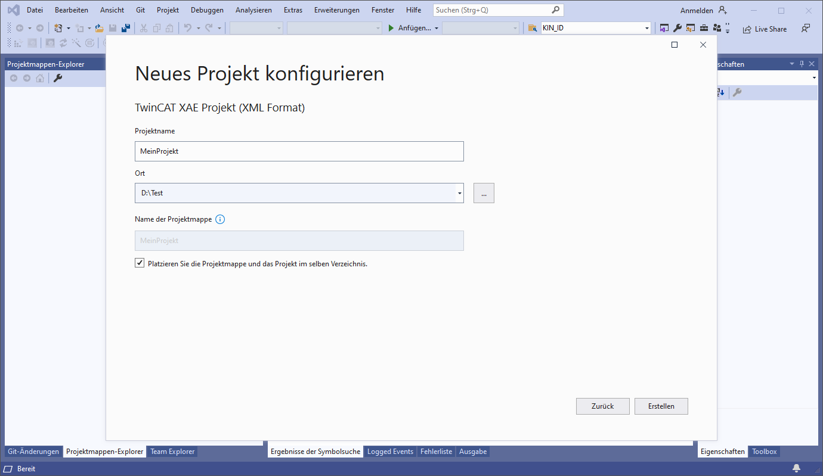Viewport: 823px width, 476px height.
Task: Click Anmelden to sign in
Action: pyautogui.click(x=697, y=10)
